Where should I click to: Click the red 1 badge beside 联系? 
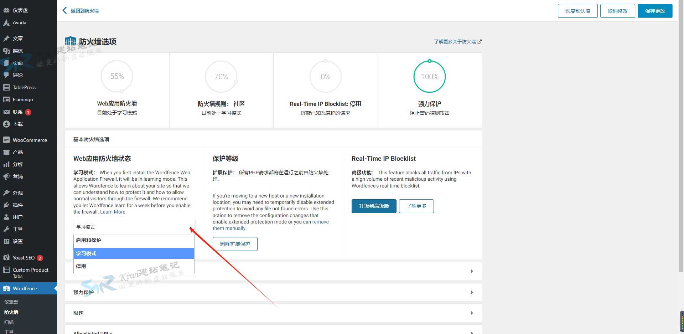[28, 112]
